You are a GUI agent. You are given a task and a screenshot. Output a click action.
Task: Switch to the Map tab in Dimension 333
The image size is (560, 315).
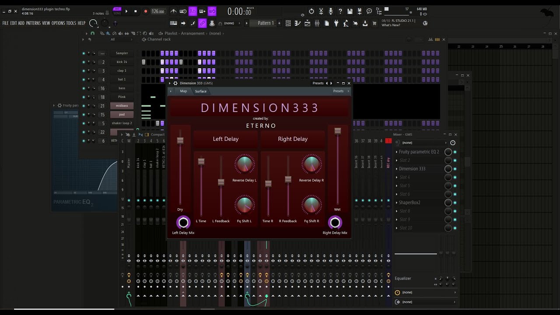click(183, 91)
